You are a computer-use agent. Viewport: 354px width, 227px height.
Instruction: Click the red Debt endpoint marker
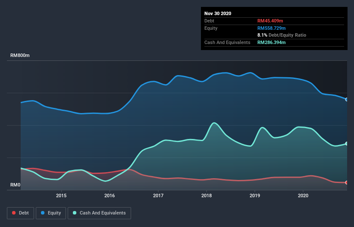pyautogui.click(x=347, y=183)
